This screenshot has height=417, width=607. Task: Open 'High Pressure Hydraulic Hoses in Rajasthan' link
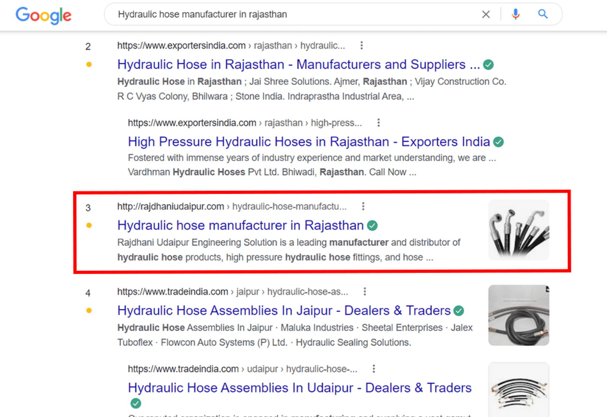(308, 142)
